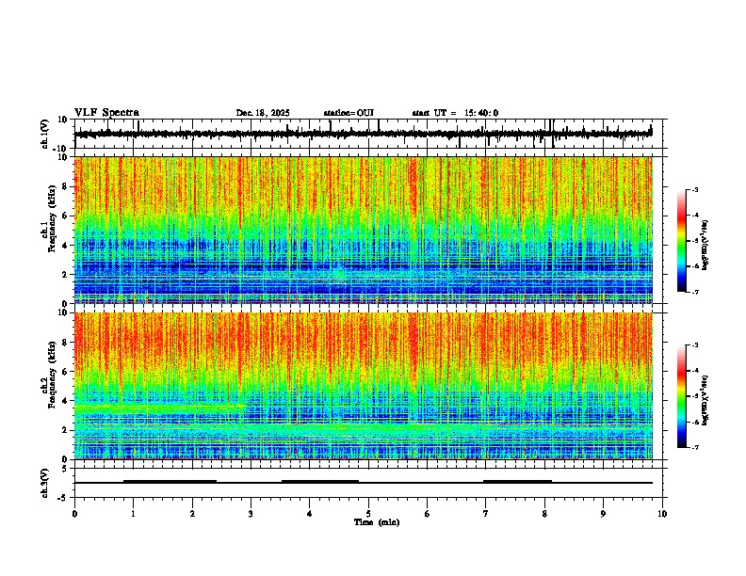Click the red broadband burst in the ch.1 spectrogram
This screenshot has height=576, width=746.
413,187
